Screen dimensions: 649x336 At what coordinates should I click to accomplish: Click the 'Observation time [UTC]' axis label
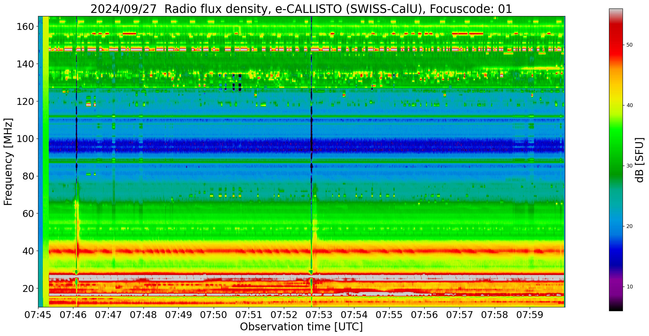tap(301, 327)
